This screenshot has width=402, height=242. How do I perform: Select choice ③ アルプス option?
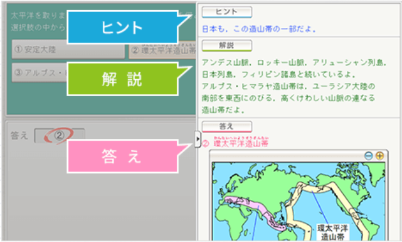tap(40, 73)
